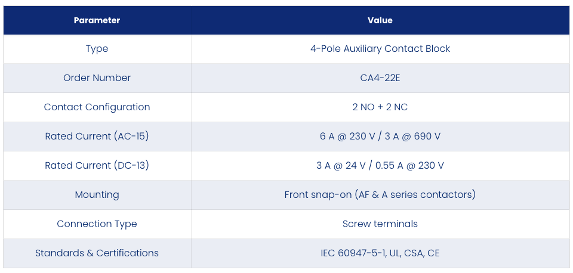Select the IEC 60947-5-1 certifications value
Image resolution: width=573 pixels, height=273 pixels.
[380, 253]
